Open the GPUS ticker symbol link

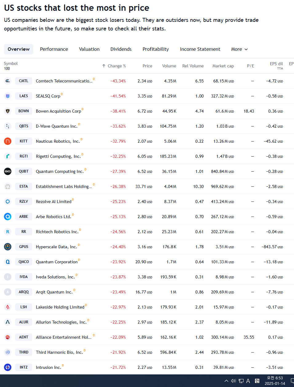pos(24,247)
